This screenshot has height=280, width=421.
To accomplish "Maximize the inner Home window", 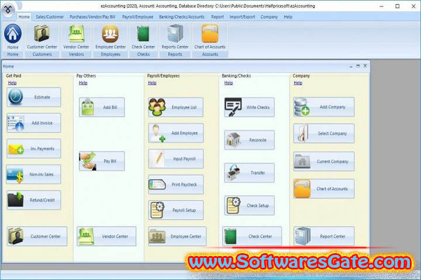I will (358, 66).
